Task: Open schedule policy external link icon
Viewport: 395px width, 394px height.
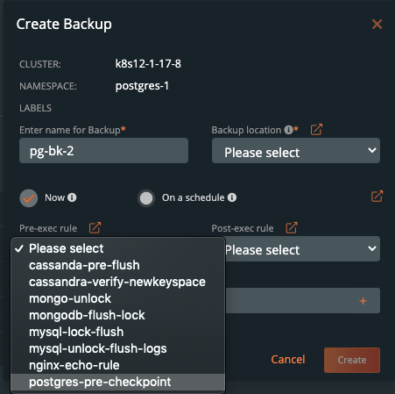Action: click(x=377, y=197)
